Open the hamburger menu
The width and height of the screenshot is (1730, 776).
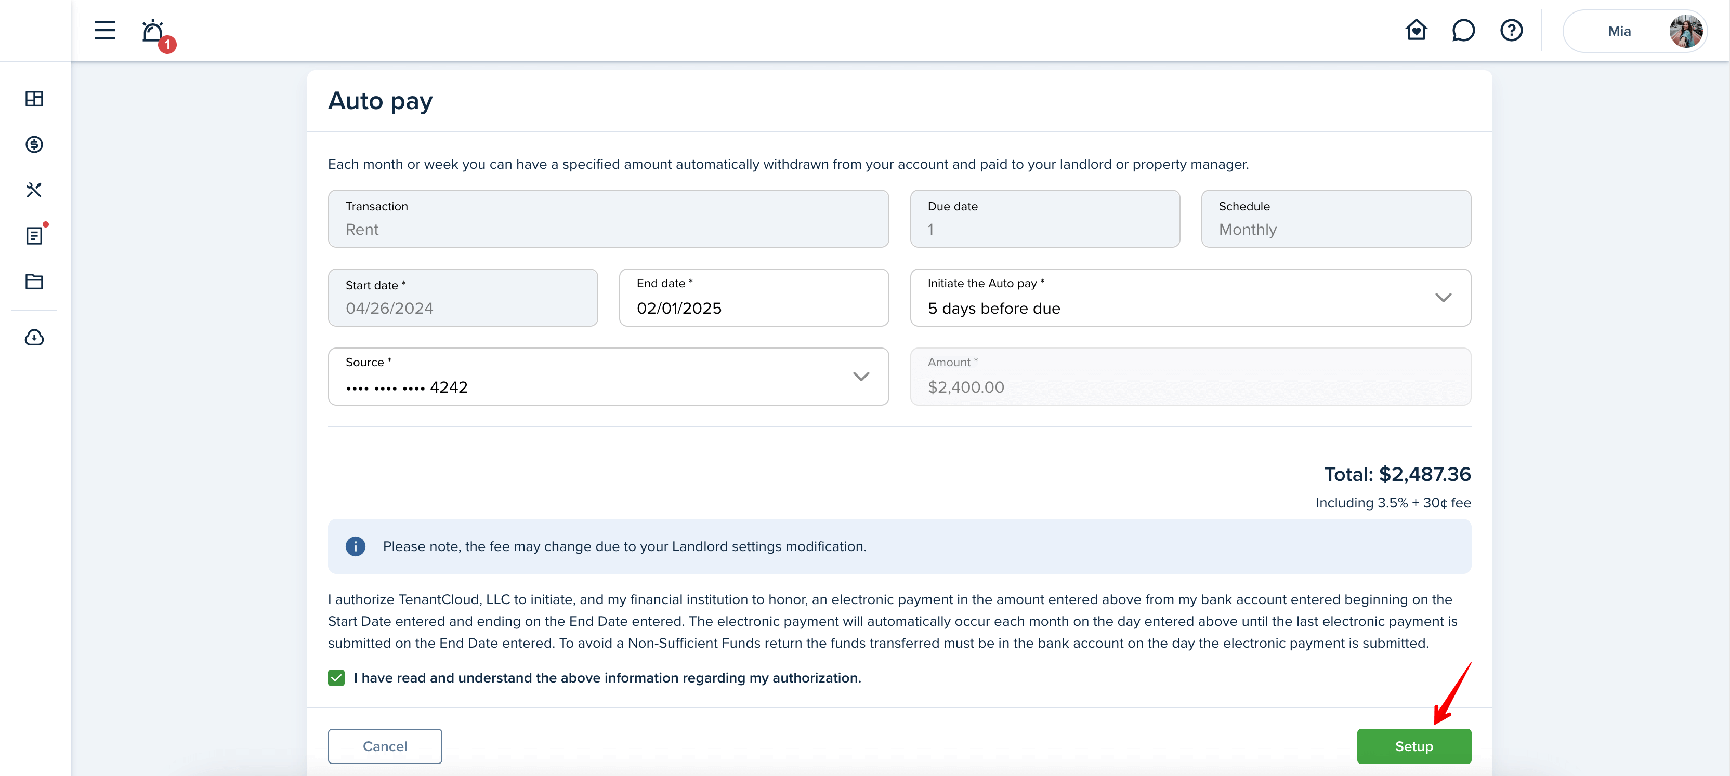[x=105, y=30]
